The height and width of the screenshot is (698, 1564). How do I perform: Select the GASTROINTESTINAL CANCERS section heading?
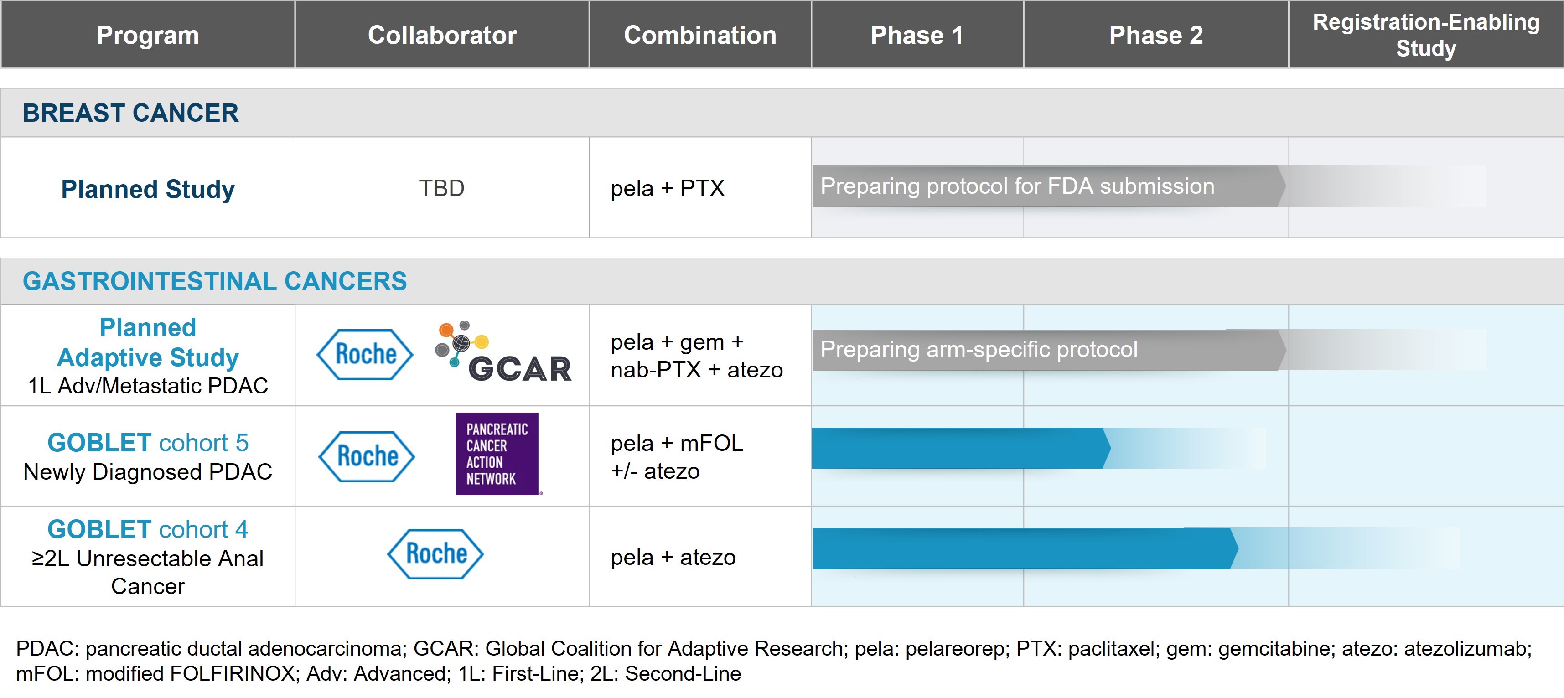(x=214, y=281)
